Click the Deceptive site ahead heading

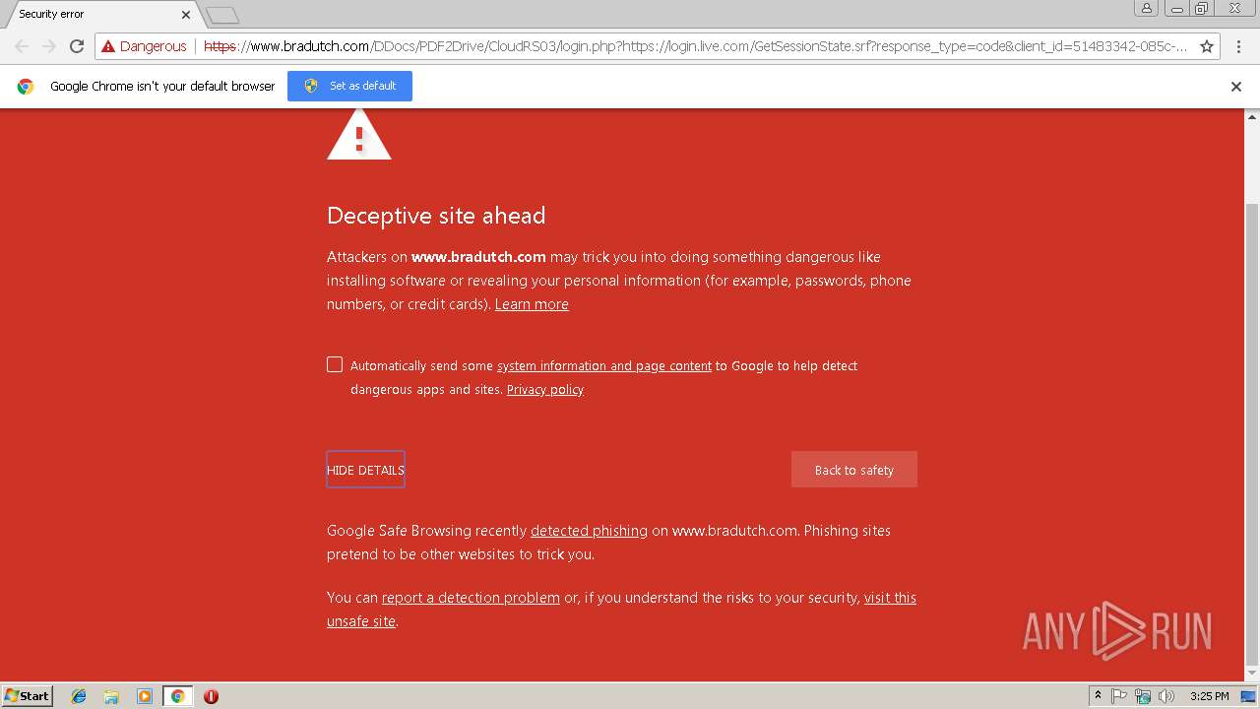pyautogui.click(x=436, y=216)
